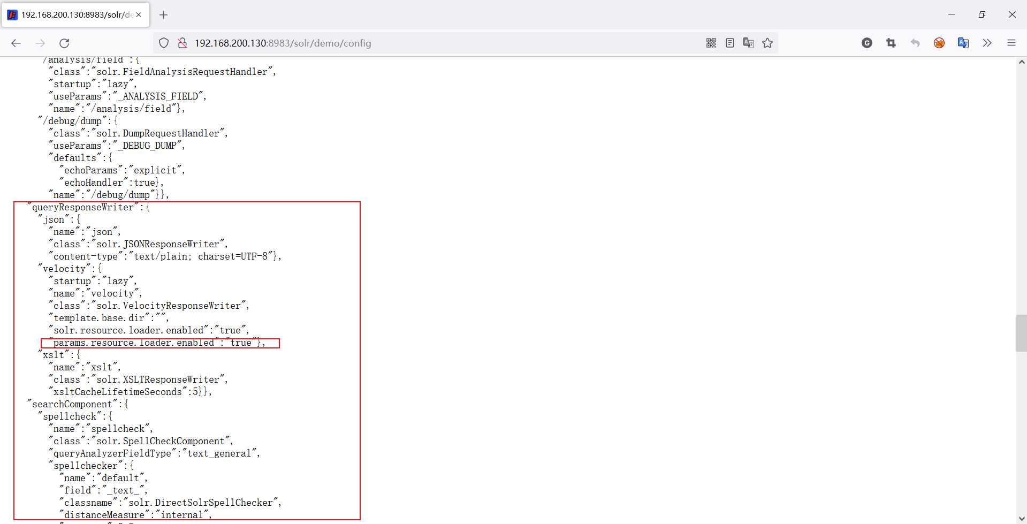Click the undo arrow toolbar icon

click(x=915, y=43)
